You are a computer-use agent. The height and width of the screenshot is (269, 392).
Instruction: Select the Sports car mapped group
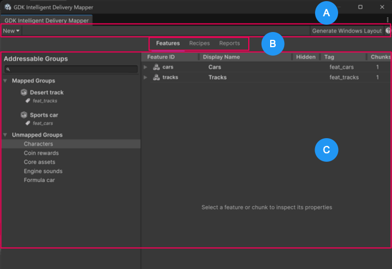pos(44,115)
